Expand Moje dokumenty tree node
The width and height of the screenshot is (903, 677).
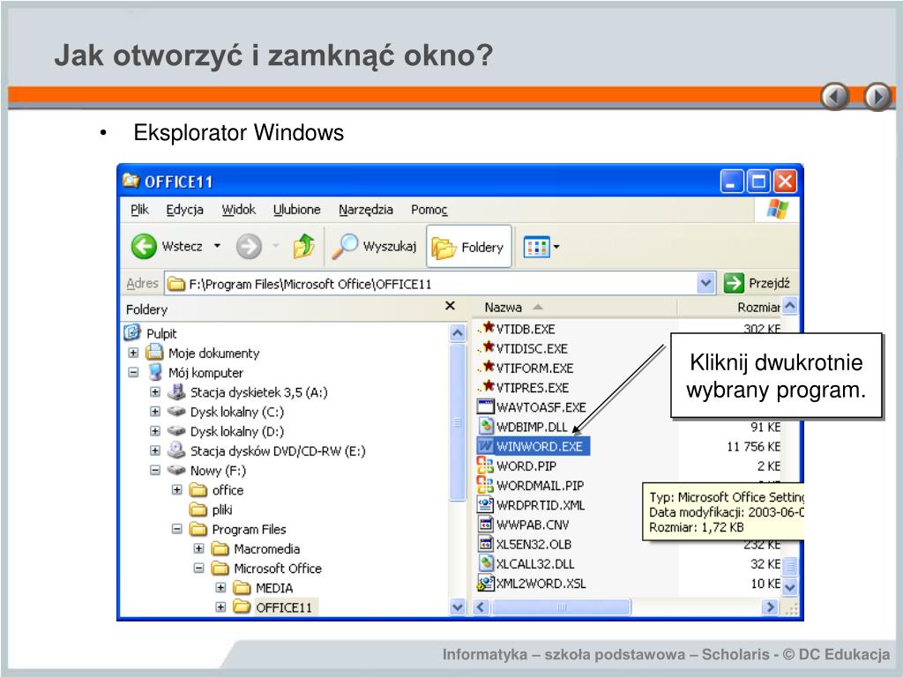click(x=133, y=353)
